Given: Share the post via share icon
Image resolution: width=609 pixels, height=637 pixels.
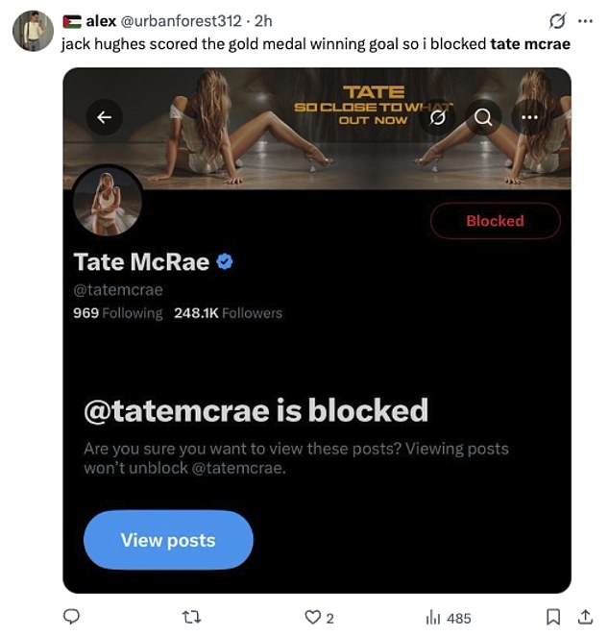Looking at the screenshot, I should pyautogui.click(x=583, y=617).
